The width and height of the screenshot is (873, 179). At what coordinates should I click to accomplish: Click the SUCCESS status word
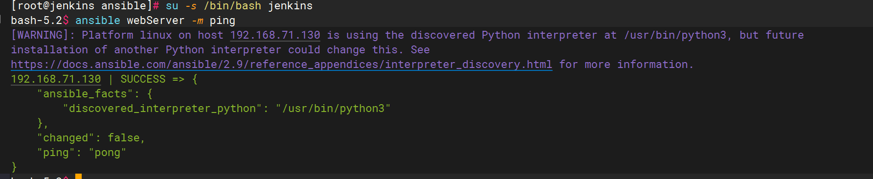pos(143,79)
